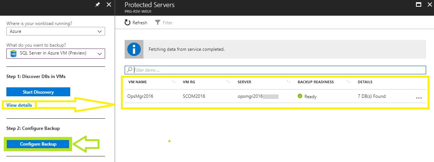
Task: Click the Configure Backup button
Action: pos(38,144)
